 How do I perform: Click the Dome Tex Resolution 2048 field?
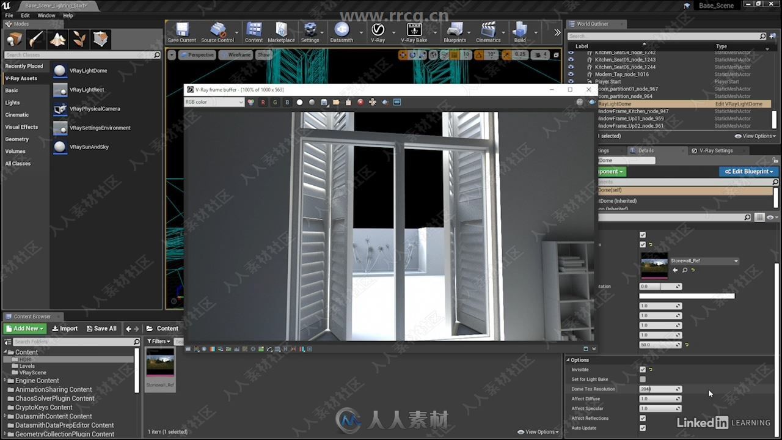pos(660,389)
